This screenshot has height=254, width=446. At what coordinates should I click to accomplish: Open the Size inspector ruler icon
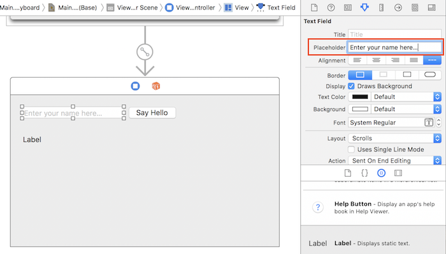pyautogui.click(x=382, y=8)
